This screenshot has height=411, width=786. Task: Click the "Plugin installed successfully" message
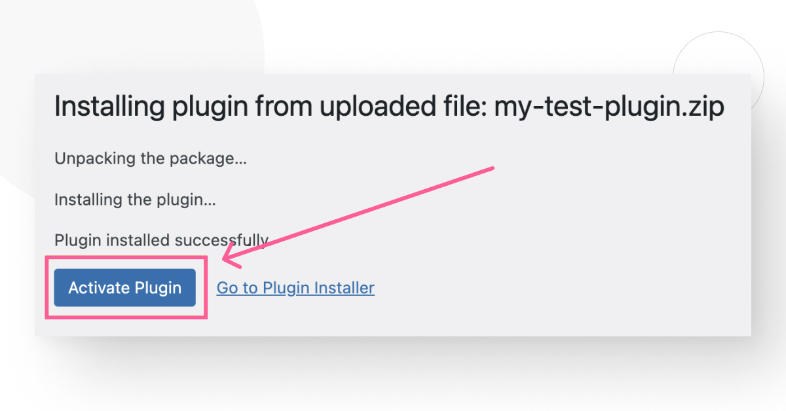161,240
